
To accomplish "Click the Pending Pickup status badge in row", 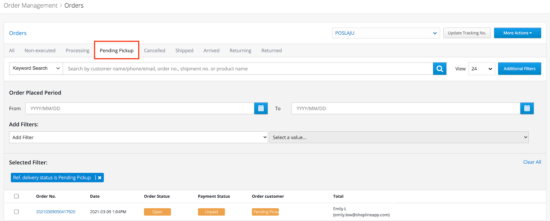I will pos(265,212).
